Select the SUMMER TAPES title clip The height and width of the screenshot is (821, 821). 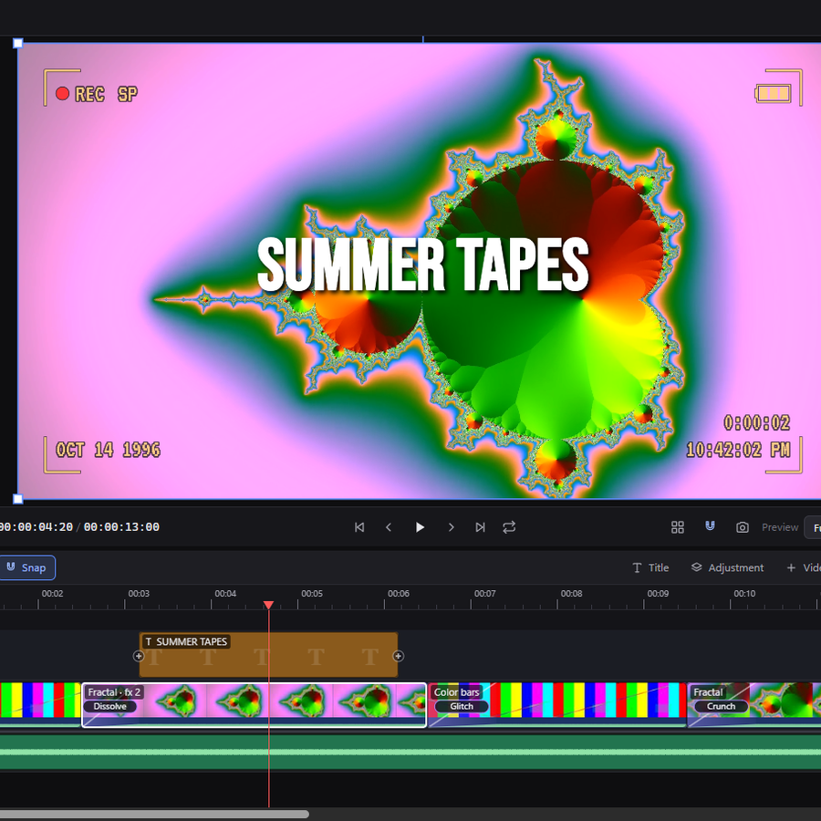click(268, 654)
